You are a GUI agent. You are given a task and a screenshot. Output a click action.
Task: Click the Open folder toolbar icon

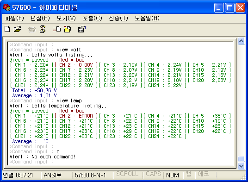click(18, 29)
